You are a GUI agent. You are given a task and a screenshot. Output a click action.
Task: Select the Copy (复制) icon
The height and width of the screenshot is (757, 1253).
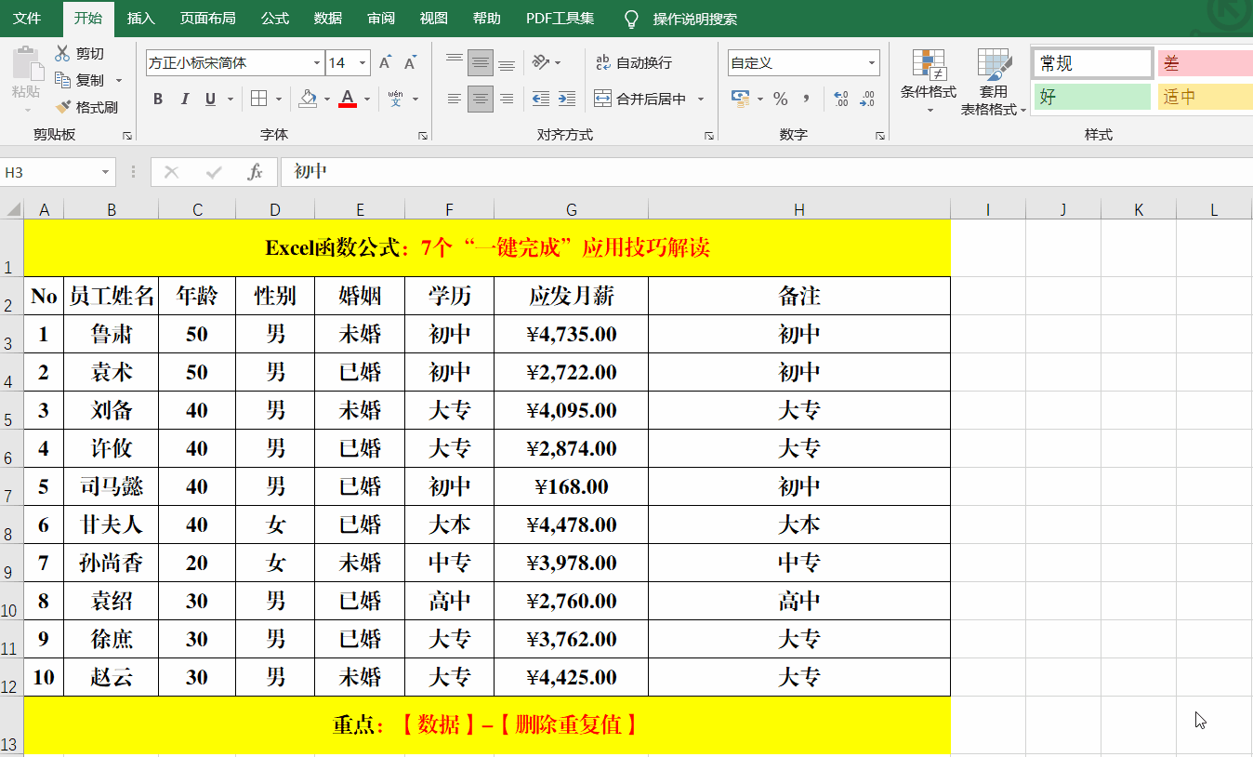63,80
